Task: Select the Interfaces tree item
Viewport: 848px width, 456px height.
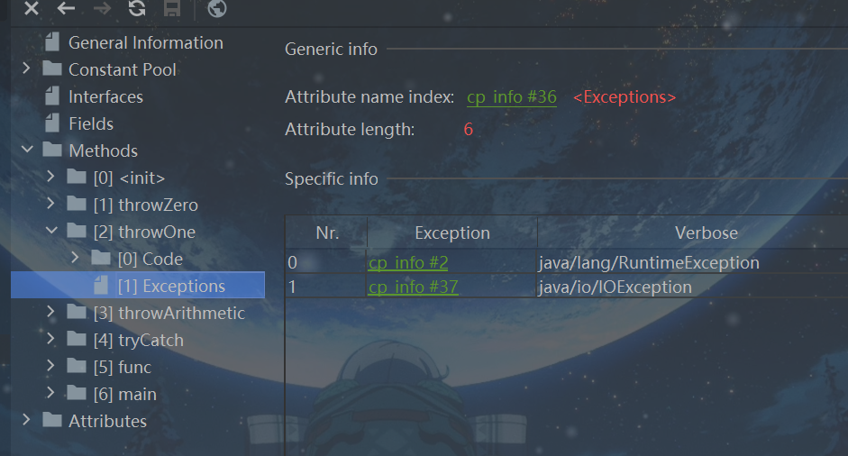Action: click(x=105, y=96)
